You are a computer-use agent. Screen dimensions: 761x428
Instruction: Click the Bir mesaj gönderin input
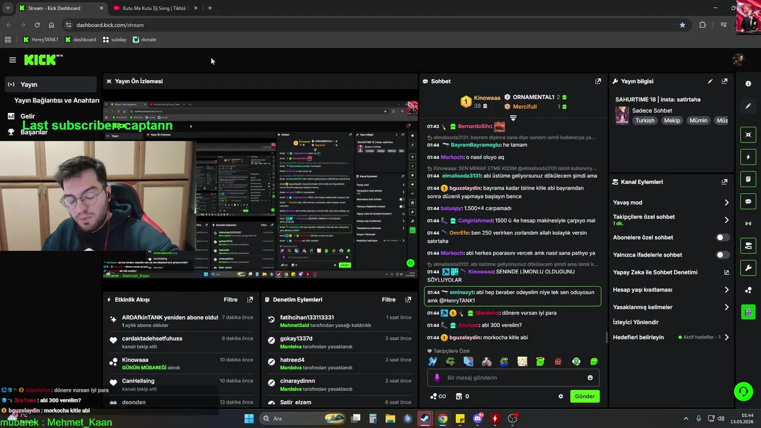(513, 377)
